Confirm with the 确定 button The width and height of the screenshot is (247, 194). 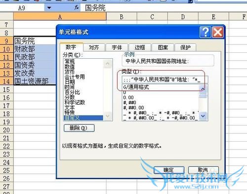(x=169, y=170)
